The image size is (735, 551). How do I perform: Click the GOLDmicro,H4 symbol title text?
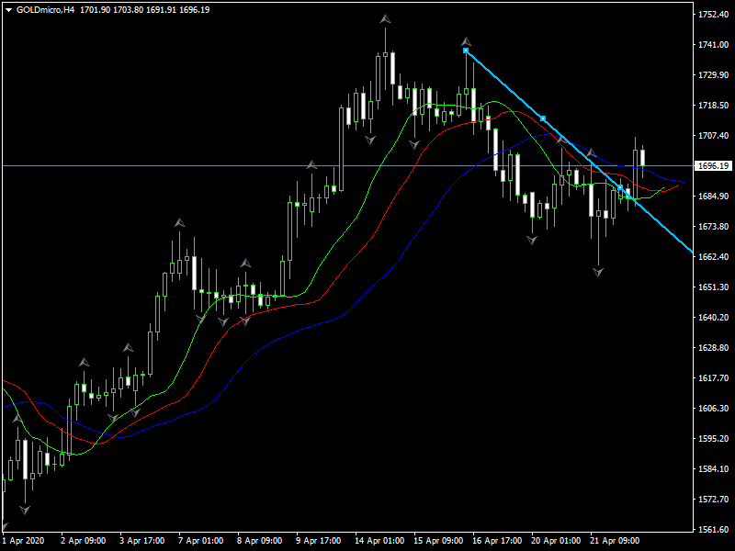coord(46,9)
